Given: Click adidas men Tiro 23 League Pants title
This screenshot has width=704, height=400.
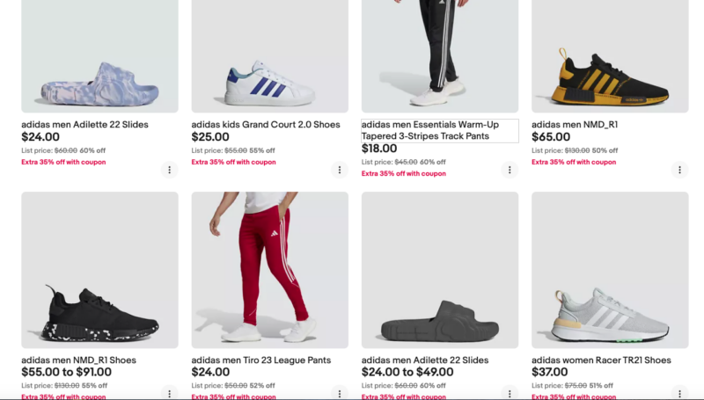Looking at the screenshot, I should 261,360.
